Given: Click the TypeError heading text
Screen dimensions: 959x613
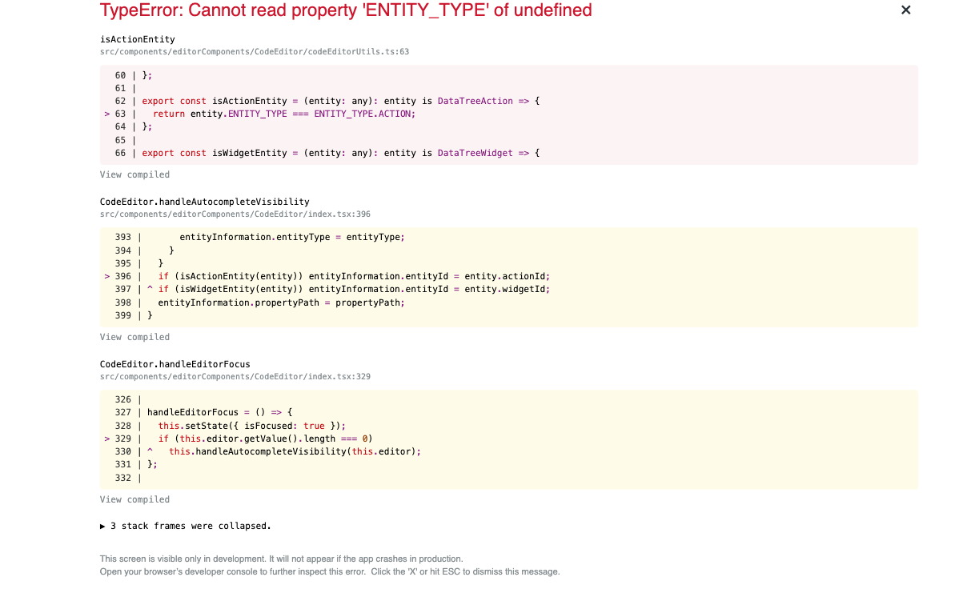Looking at the screenshot, I should [346, 10].
